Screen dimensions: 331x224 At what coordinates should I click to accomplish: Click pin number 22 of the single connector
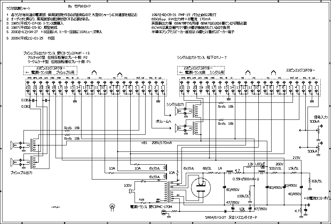182,87
